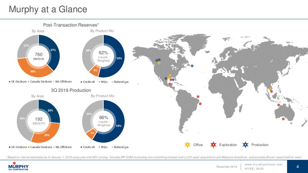Click the 'December 2019' footer date
The height and width of the screenshot is (173, 308).
pyautogui.click(x=227, y=167)
